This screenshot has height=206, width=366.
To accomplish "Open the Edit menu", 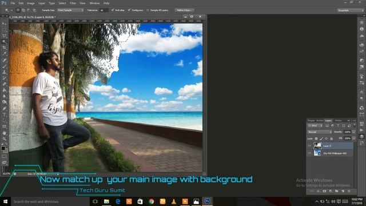I will coord(21,3).
